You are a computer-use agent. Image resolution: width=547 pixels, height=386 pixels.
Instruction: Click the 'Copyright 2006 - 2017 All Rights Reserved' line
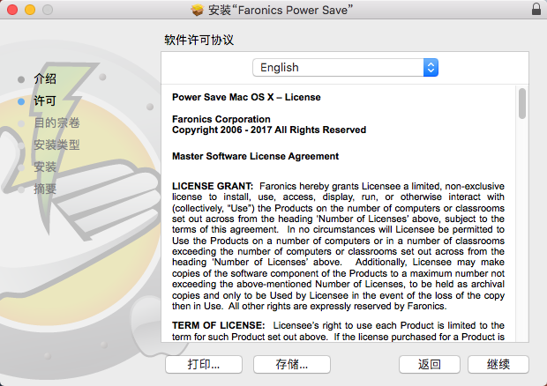pos(269,130)
